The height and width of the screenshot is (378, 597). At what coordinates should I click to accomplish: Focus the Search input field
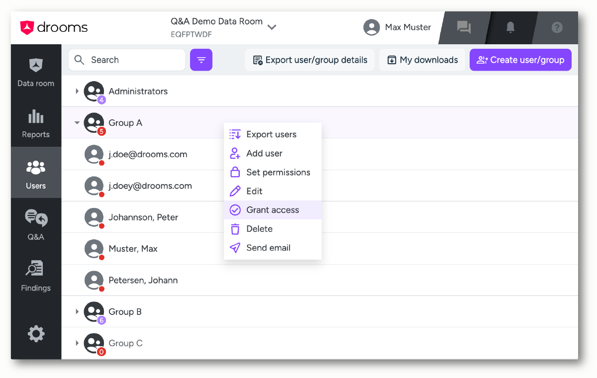[127, 60]
